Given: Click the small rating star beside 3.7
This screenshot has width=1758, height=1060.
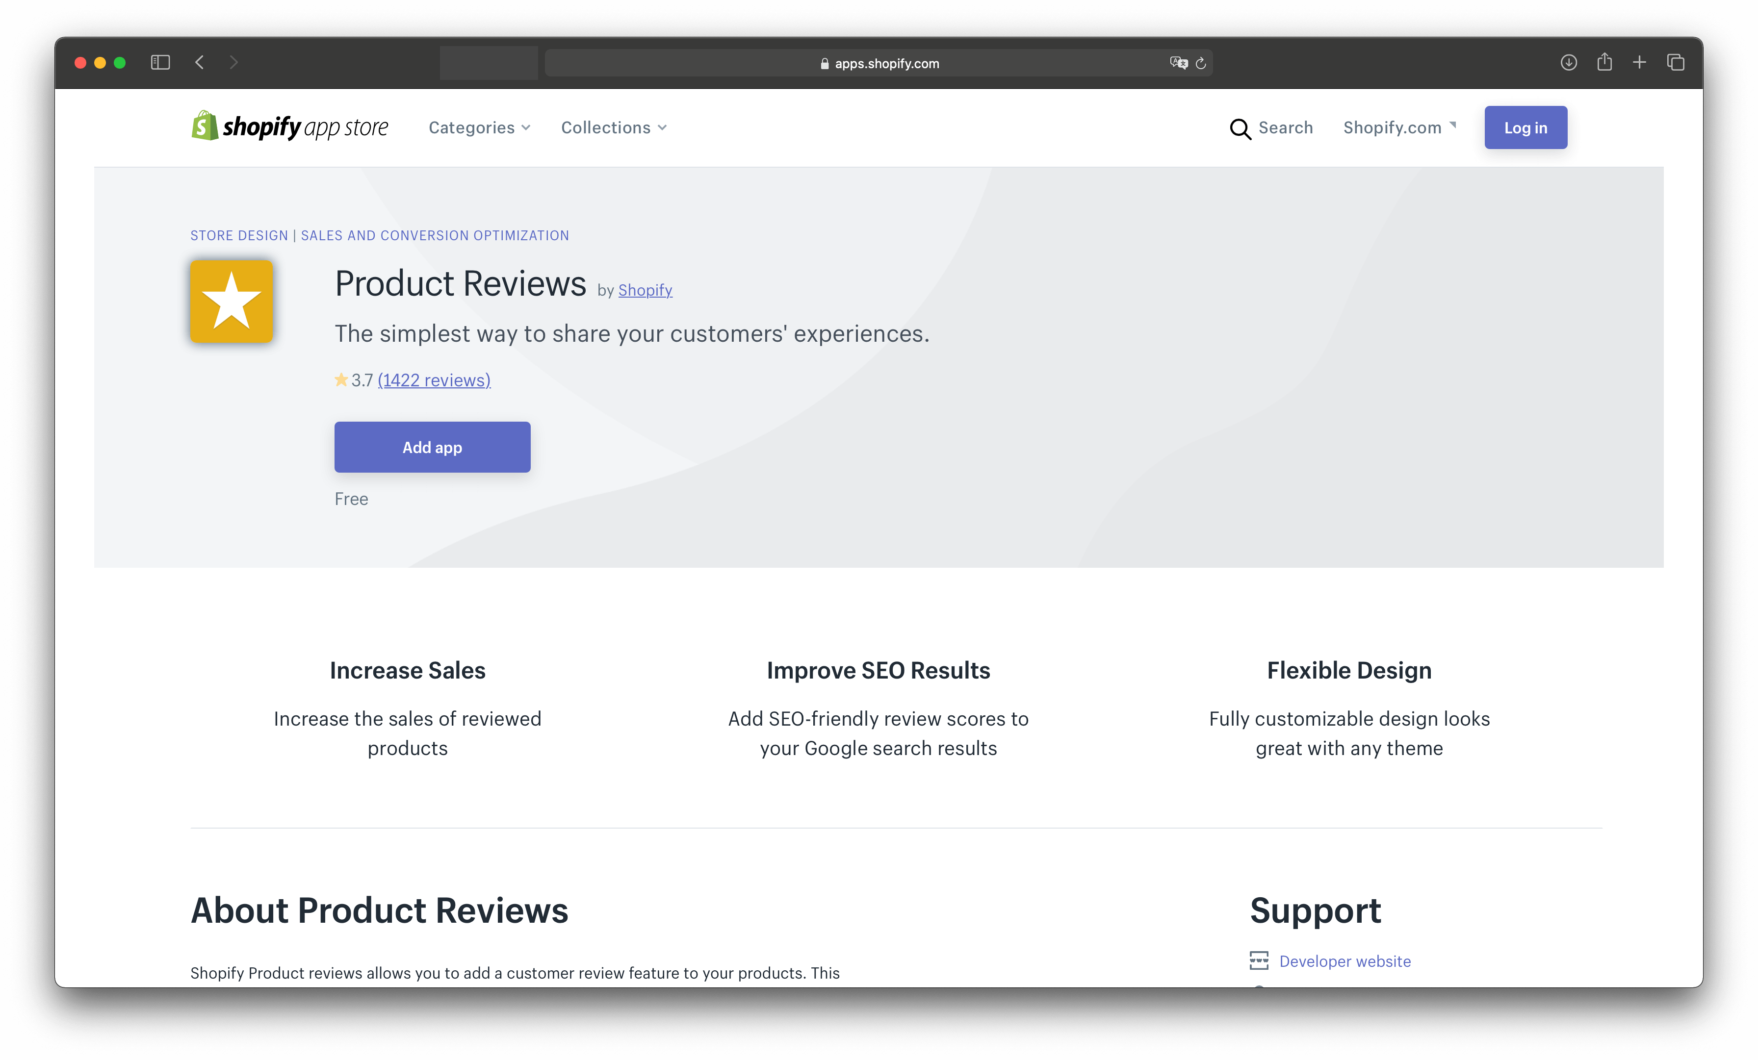Looking at the screenshot, I should tap(341, 380).
